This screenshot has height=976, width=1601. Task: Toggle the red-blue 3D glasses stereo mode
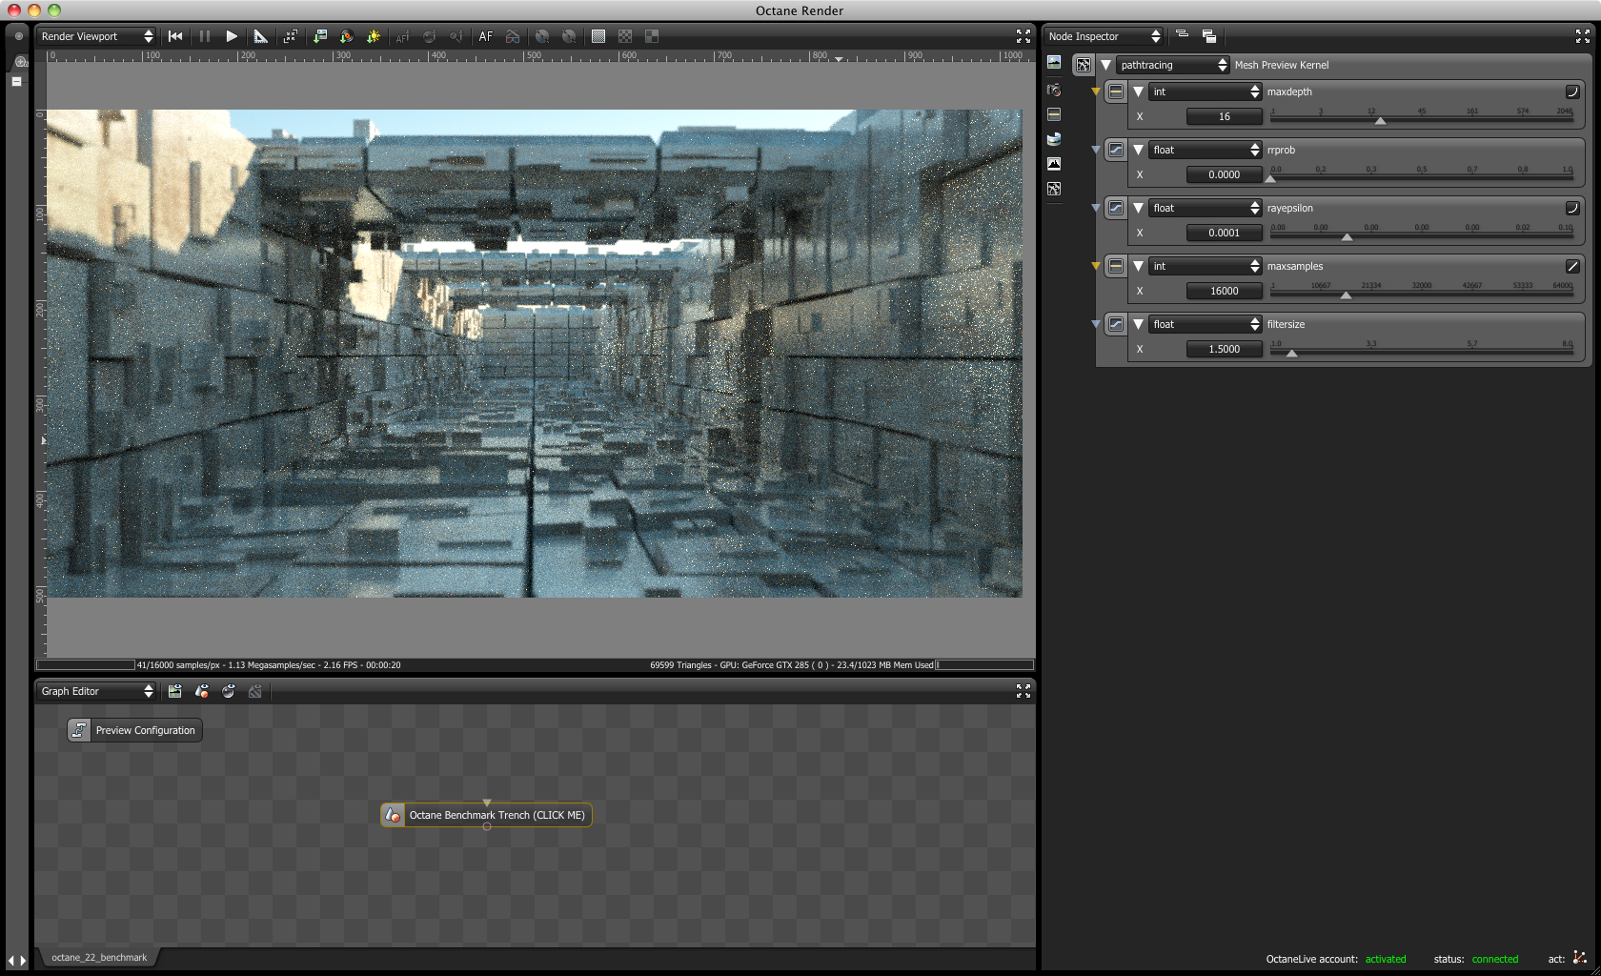click(513, 36)
